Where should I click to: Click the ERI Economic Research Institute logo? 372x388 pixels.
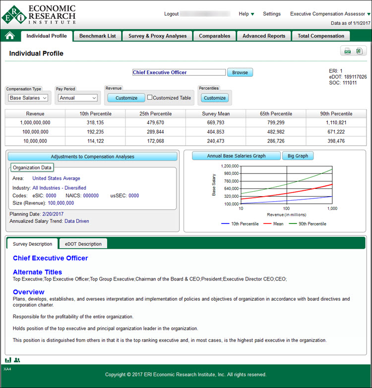point(39,14)
